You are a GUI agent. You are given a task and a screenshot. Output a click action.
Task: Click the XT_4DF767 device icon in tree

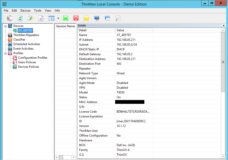pyautogui.click(x=15, y=30)
